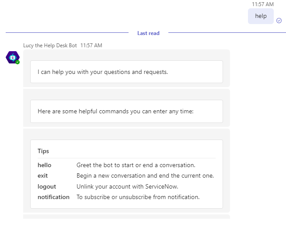This screenshot has width=286, height=231.
Task: Click the timestamp above the help message
Action: pyautogui.click(x=263, y=4)
